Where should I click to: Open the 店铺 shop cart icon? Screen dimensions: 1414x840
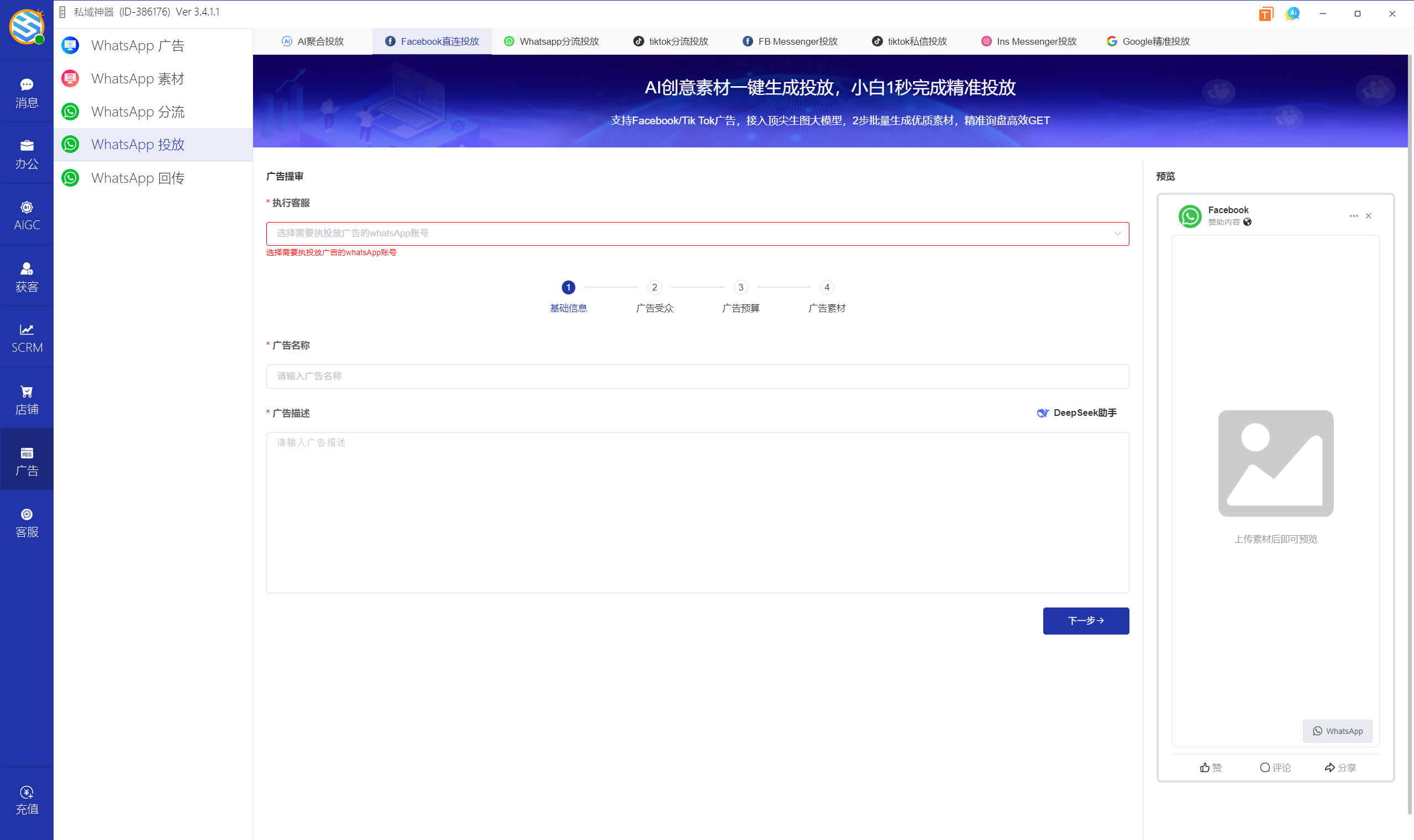27,399
